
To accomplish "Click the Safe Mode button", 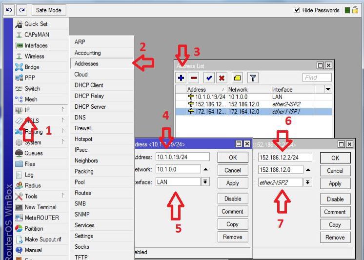I will (48, 10).
